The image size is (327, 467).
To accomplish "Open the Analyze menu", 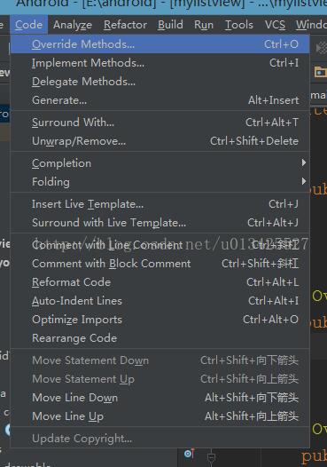I will (73, 25).
